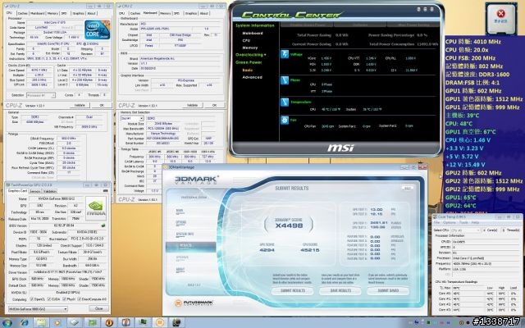
Task: Switch to About tab in CPU-Z mainboard window
Action: pyautogui.click(x=204, y=13)
